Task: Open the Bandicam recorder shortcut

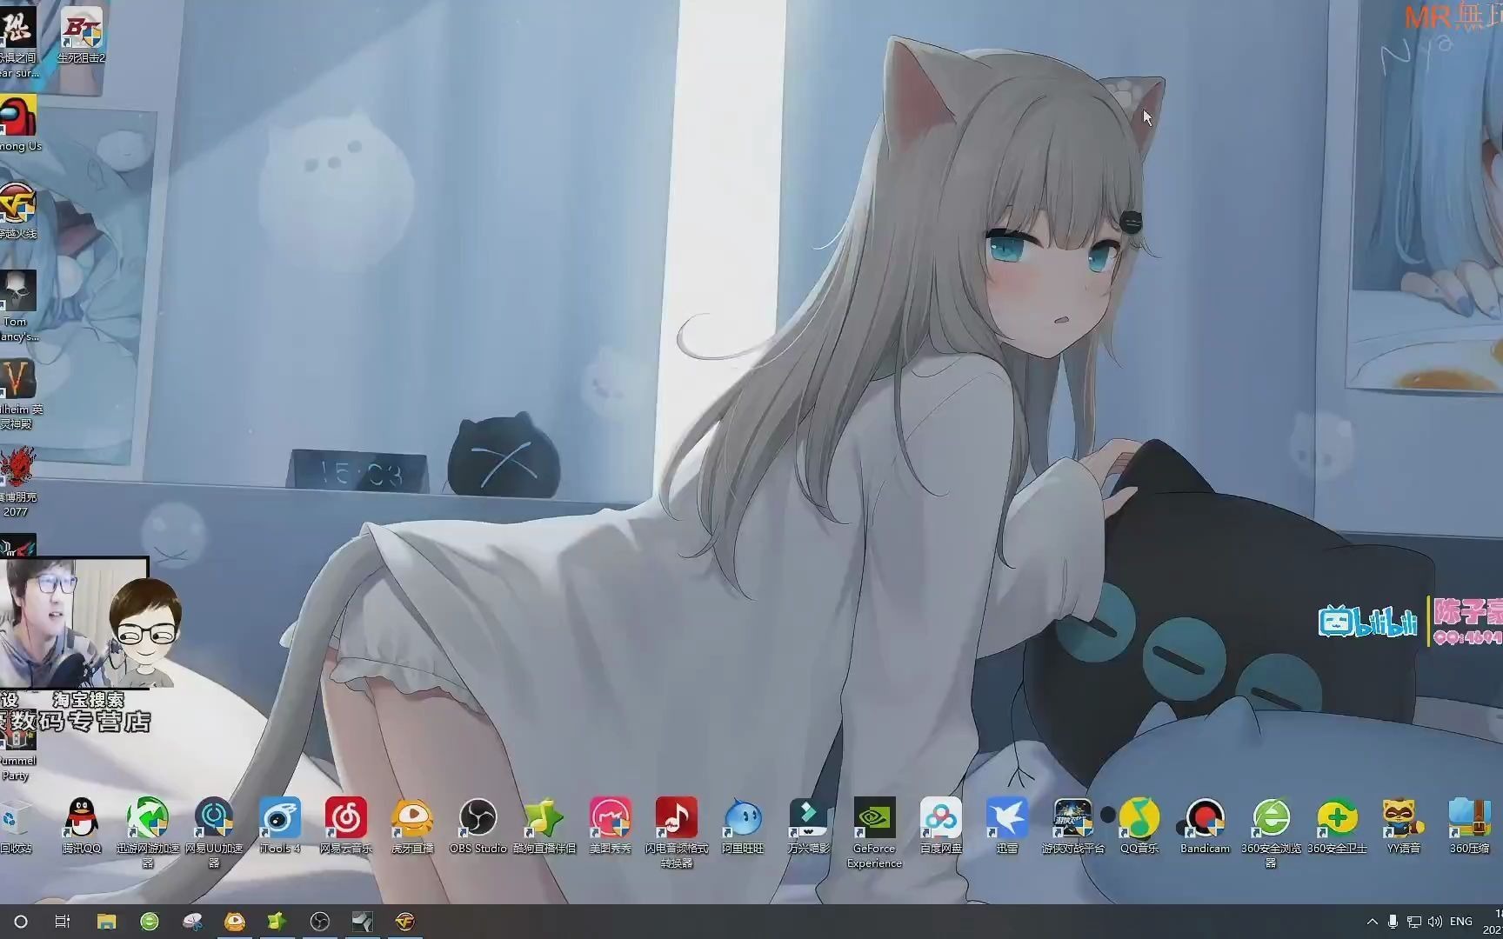Action: point(1206,825)
